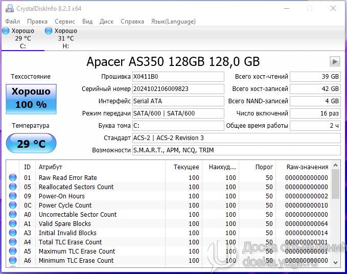Select the Reallocated Sectors Count row

coord(169,187)
